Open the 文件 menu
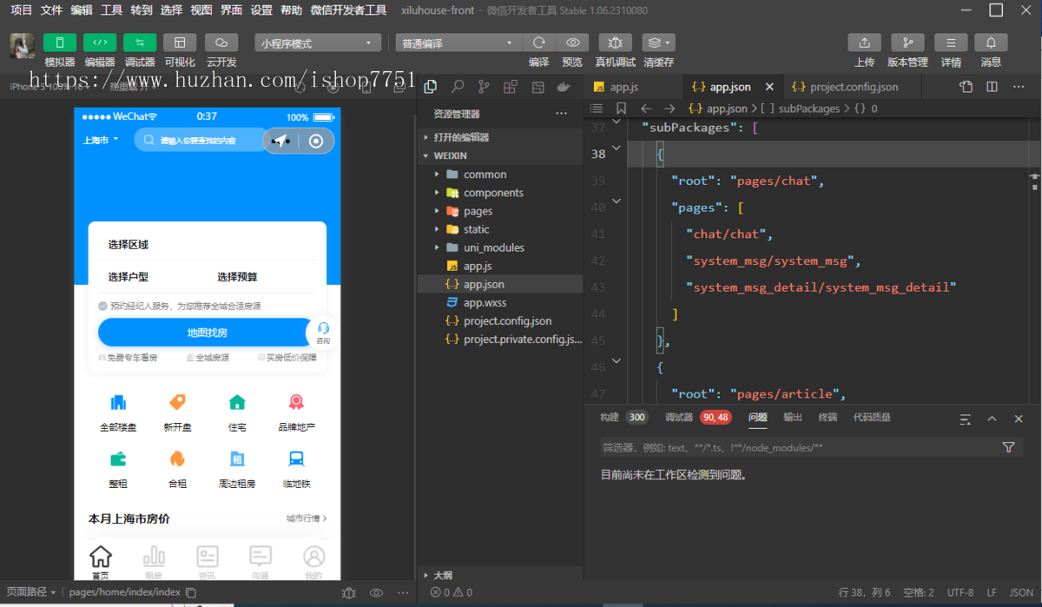Screen dimensions: 1042x607 [51, 10]
